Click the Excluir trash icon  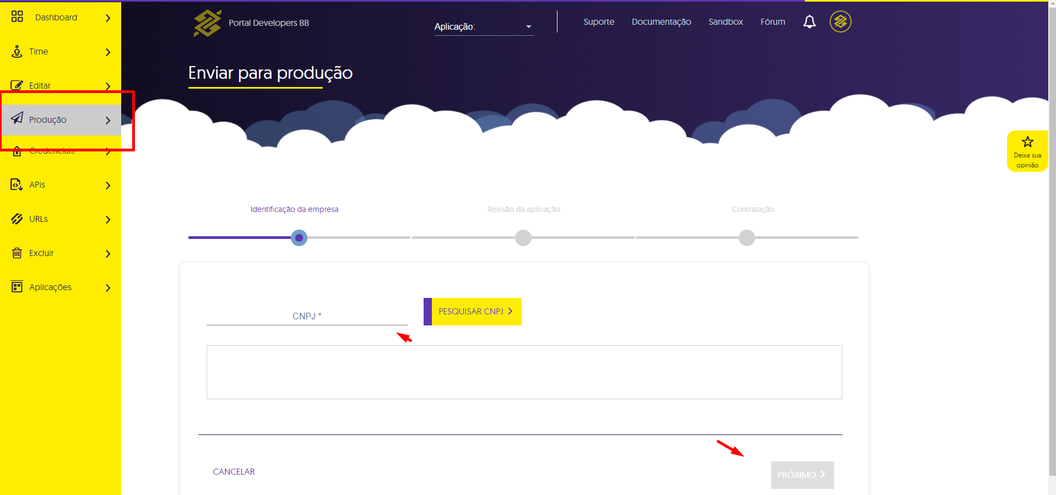click(17, 253)
